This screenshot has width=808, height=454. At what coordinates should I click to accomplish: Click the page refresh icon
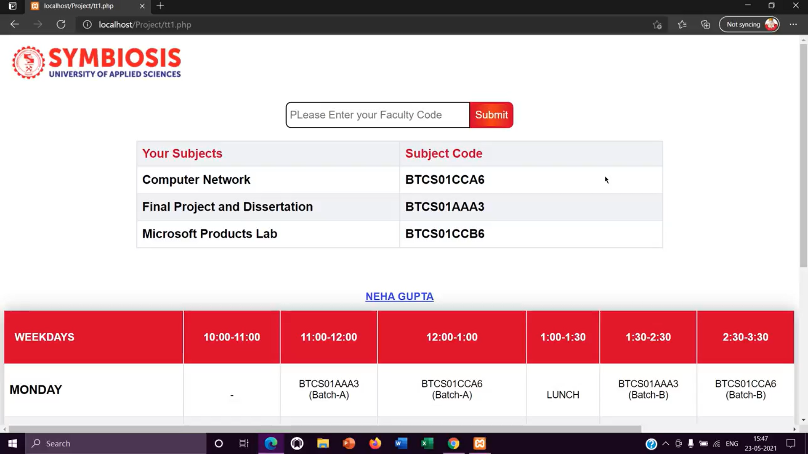click(61, 24)
